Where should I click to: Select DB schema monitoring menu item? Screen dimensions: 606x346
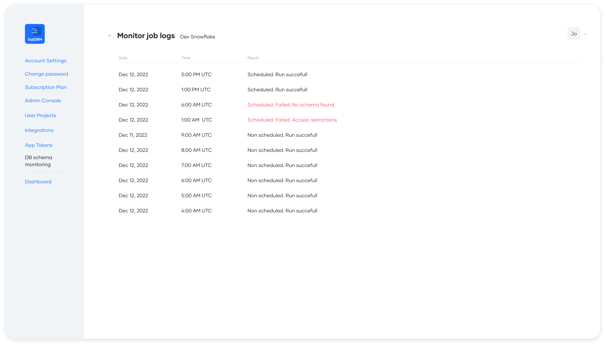[x=38, y=161]
